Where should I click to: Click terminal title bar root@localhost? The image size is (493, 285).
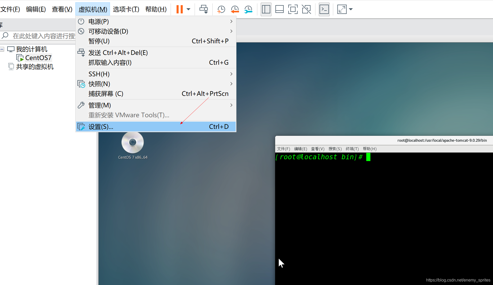click(442, 140)
